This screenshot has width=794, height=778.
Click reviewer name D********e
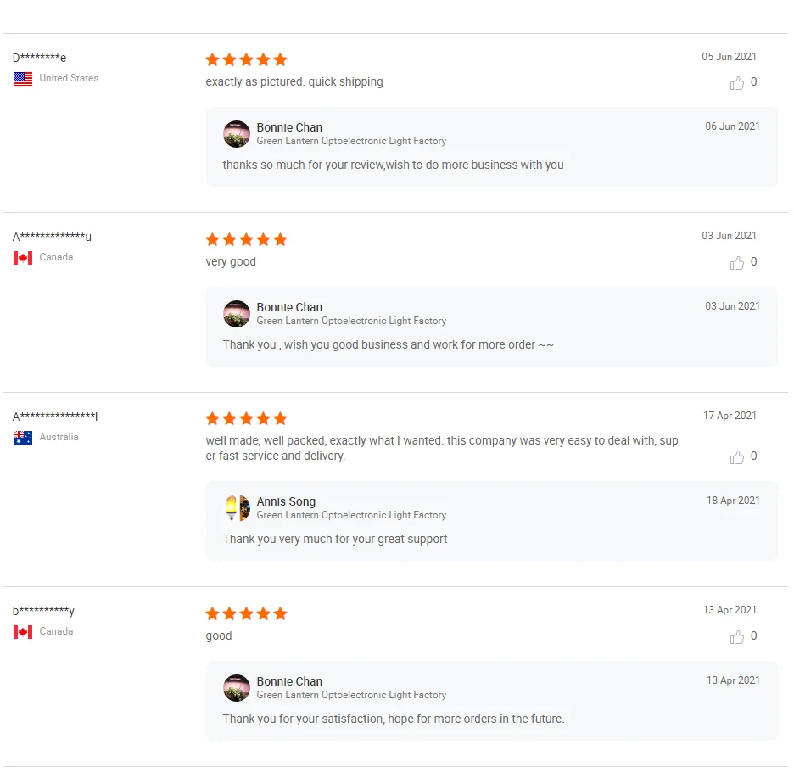pos(39,58)
